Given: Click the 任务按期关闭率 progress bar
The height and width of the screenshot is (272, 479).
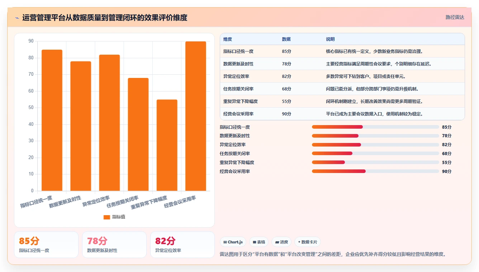Looking at the screenshot, I should point(375,153).
